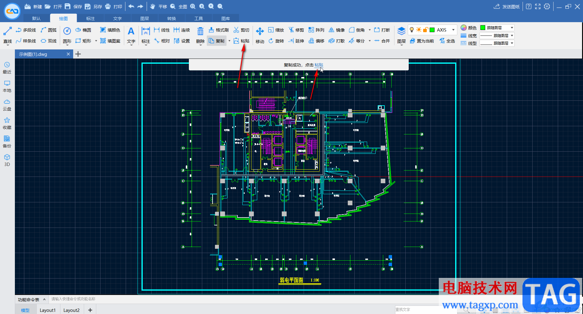
Task: Expand the 矩形 shape options arrow
Action: pyautogui.click(x=96, y=41)
